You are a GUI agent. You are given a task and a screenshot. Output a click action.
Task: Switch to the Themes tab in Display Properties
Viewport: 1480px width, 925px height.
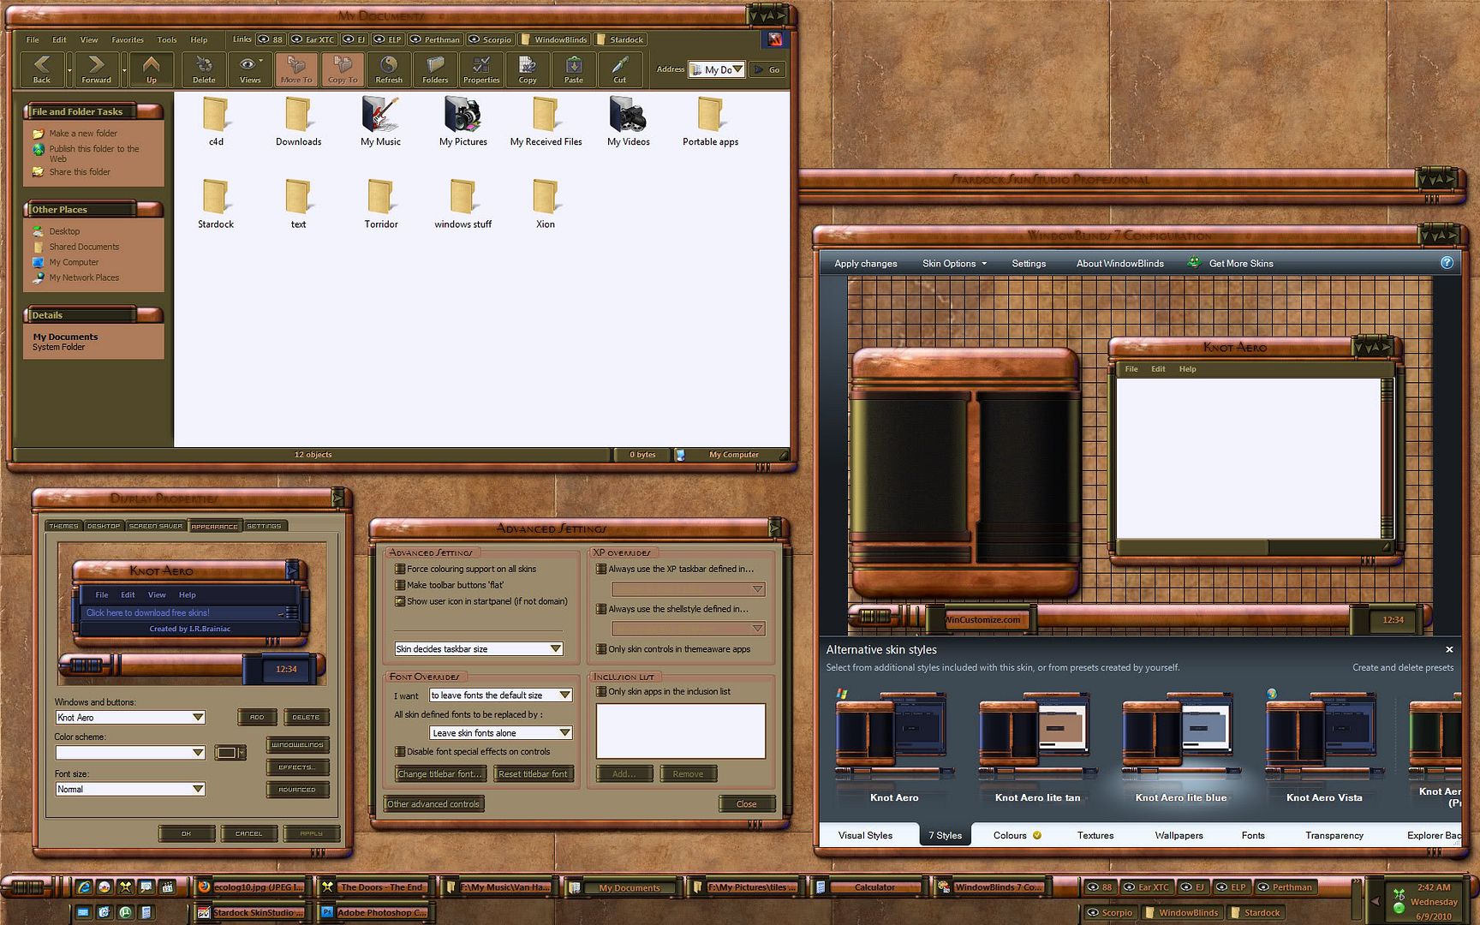click(63, 526)
